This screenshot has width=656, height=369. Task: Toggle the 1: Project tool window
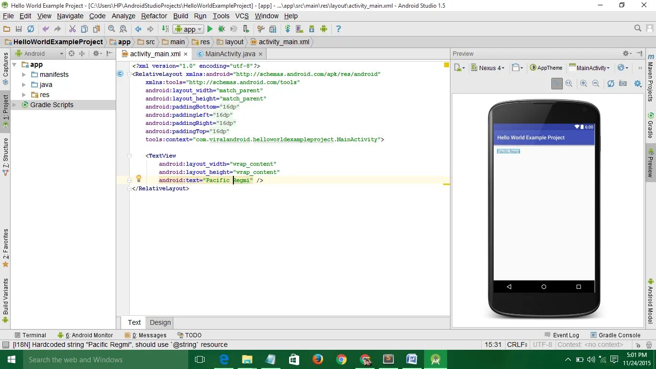[5, 111]
